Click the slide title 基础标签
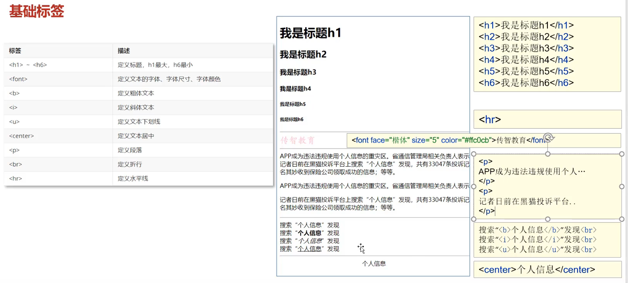Viewport: 628px width, 283px height. coord(37,11)
